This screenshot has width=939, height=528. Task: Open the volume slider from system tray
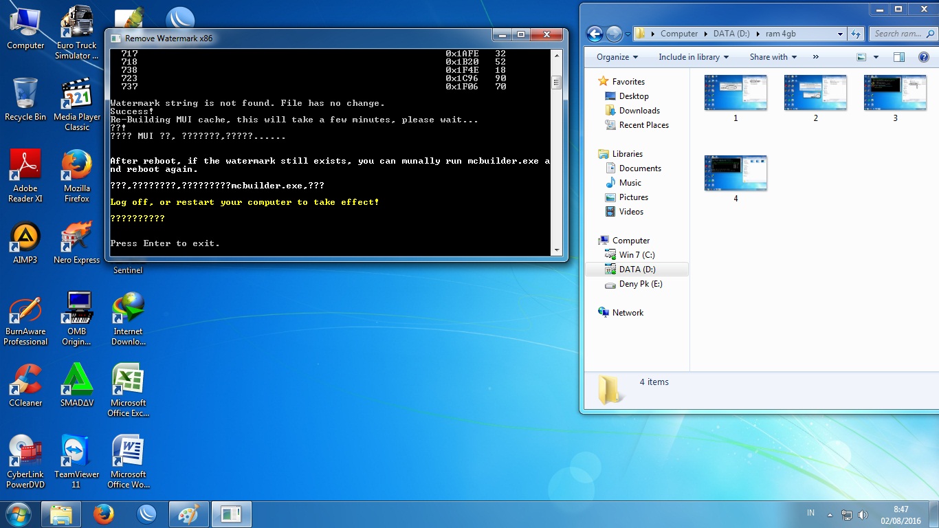pyautogui.click(x=863, y=514)
